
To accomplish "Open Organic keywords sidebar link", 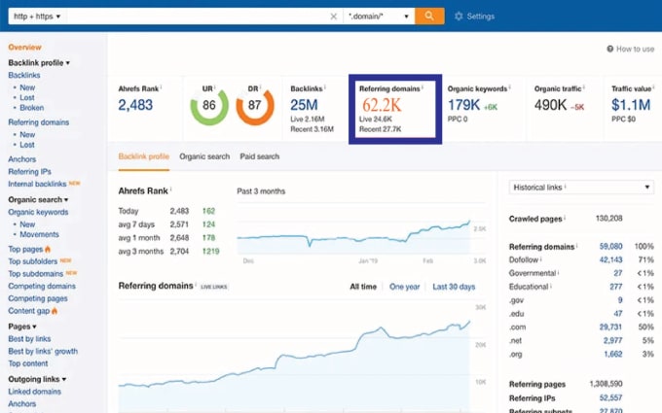I will (x=38, y=212).
